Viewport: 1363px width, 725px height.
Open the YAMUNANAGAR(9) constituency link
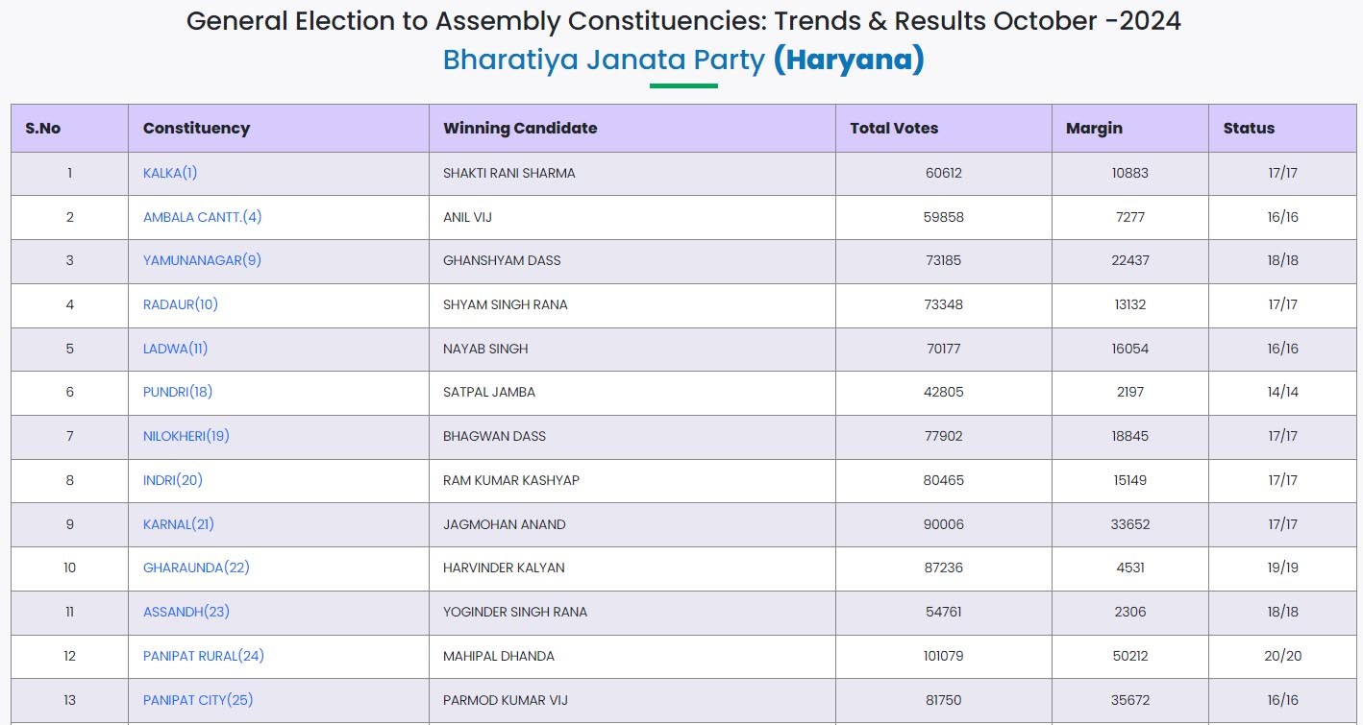202,260
